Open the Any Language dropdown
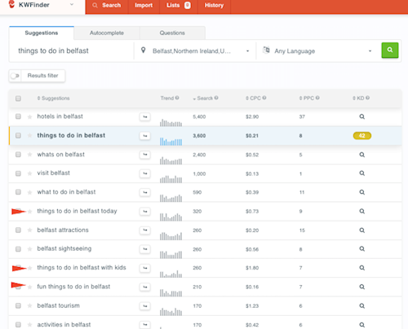The height and width of the screenshot is (329, 408). click(x=317, y=50)
